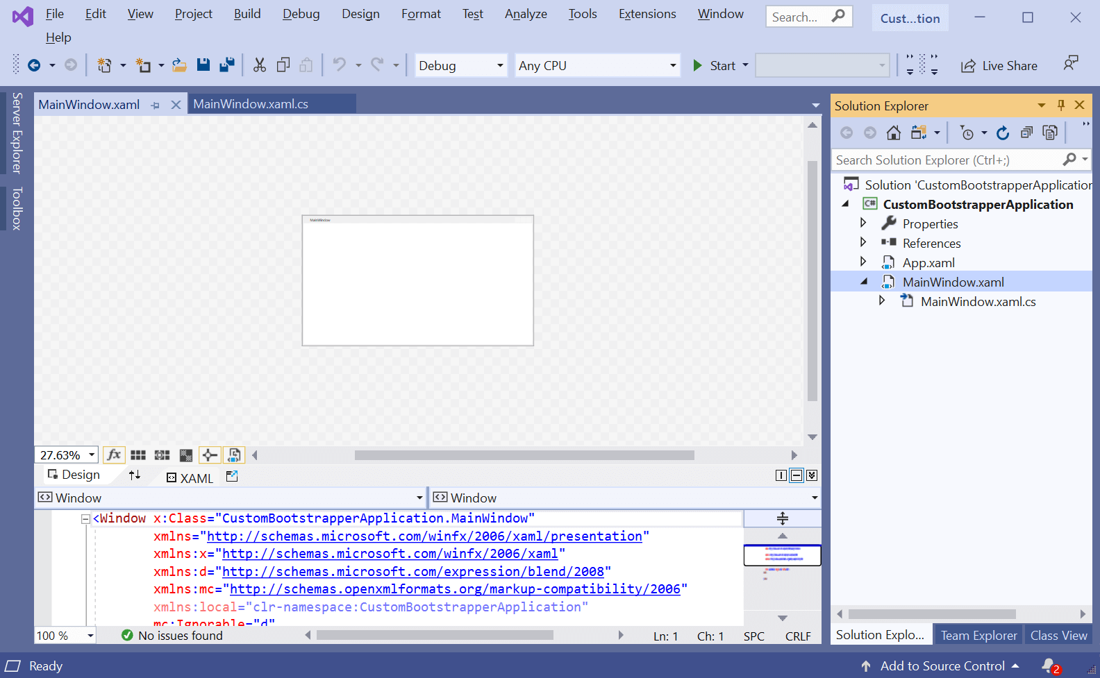Image resolution: width=1100 pixels, height=678 pixels.
Task: Click Add to Source Control
Action: [x=942, y=666]
